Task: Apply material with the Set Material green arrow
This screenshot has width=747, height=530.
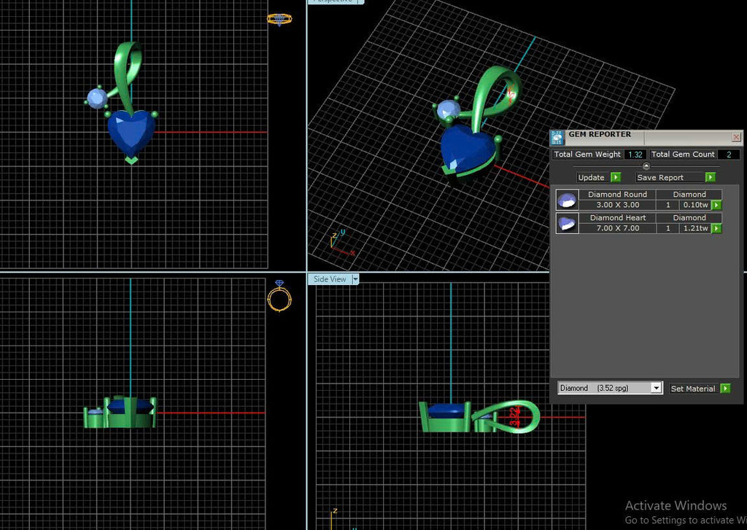Action: (725, 389)
